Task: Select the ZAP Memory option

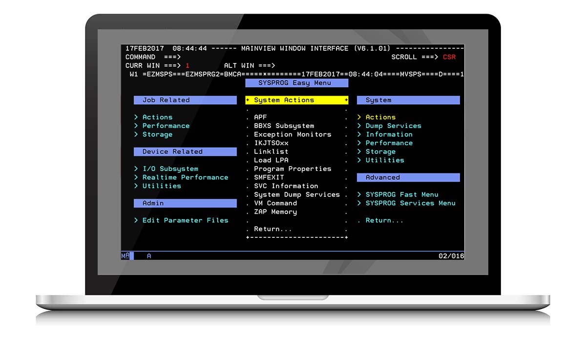Action: coord(276,211)
